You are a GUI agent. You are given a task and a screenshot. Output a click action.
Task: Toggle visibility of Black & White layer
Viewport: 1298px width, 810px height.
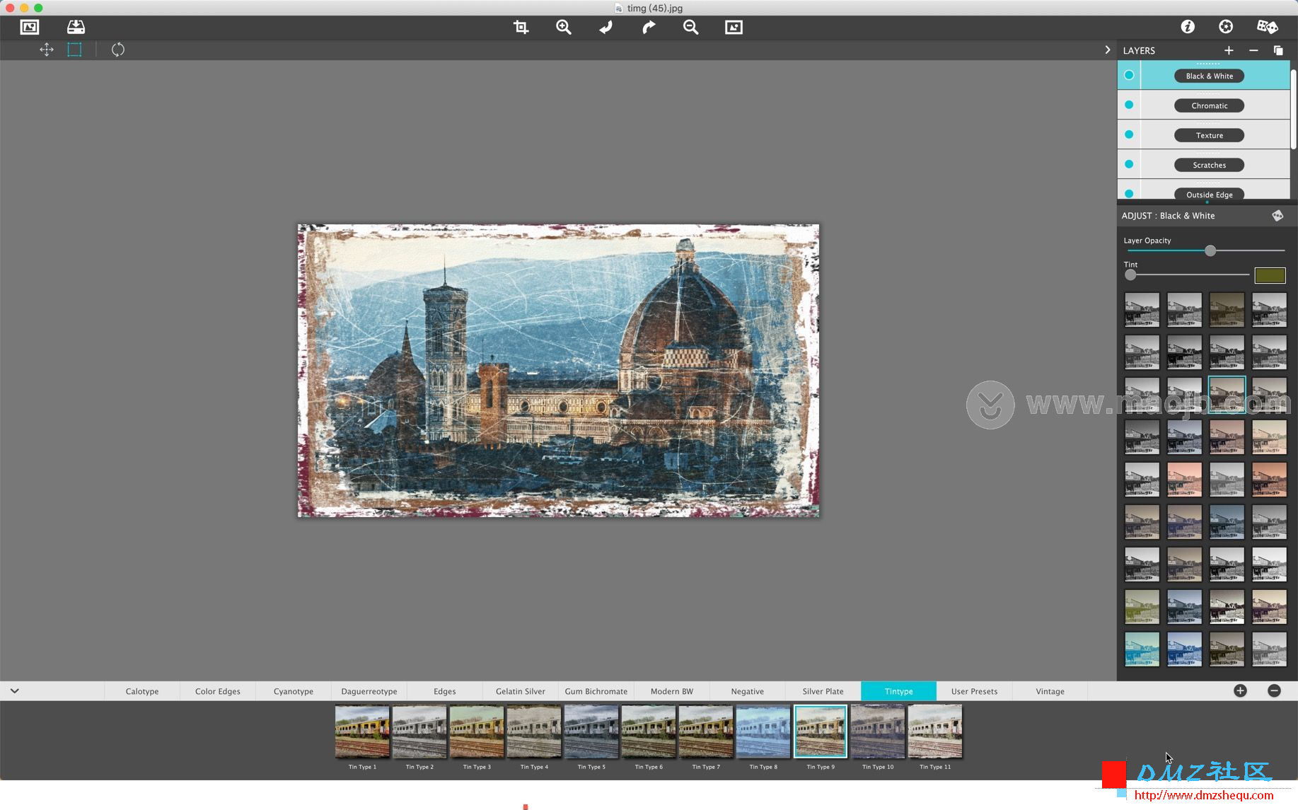[x=1129, y=75]
